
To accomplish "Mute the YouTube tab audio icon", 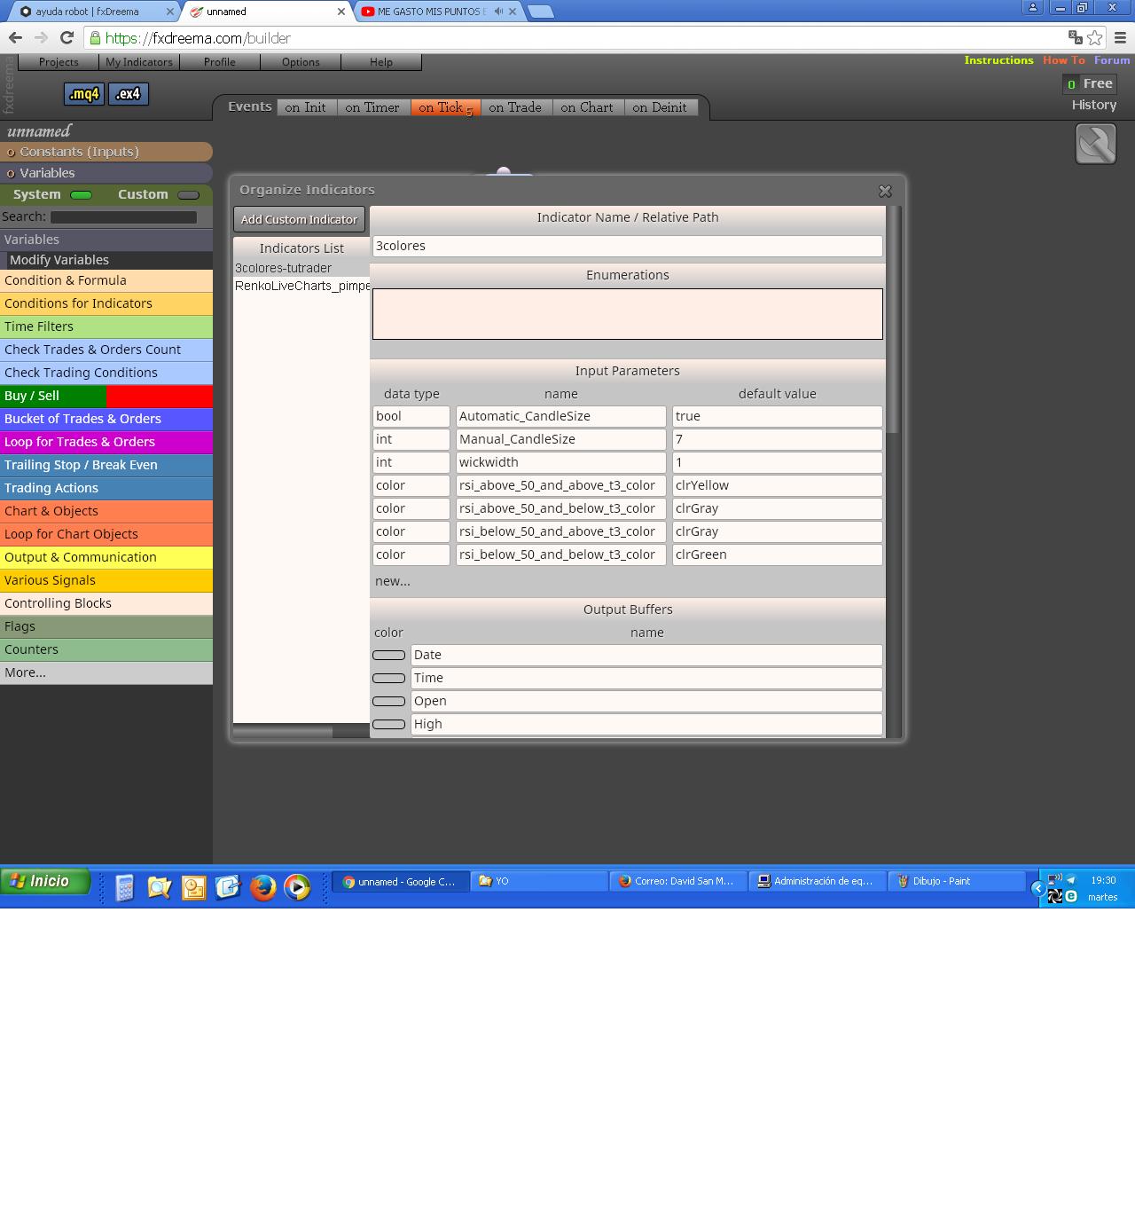I will point(499,12).
